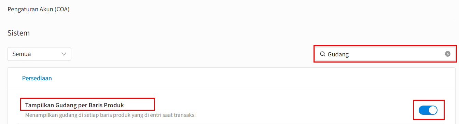Screen dimensions: 459x124
Task: Disable Tampilkan Gudang per Baris Produk toggle
Action: [x=428, y=110]
